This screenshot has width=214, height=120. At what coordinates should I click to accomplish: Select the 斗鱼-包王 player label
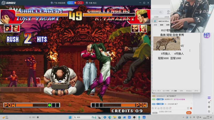[91, 3]
